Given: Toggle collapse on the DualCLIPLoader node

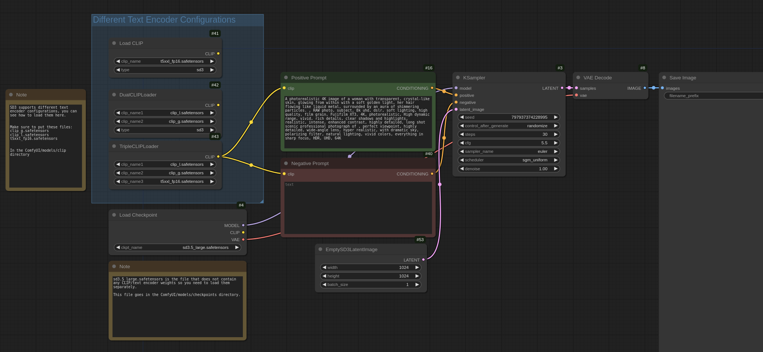Looking at the screenshot, I should (114, 95).
